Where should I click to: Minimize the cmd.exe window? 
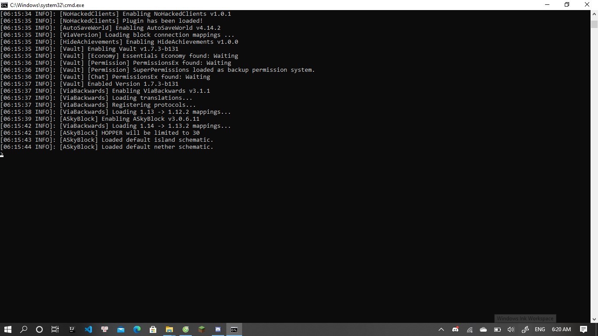tap(547, 5)
